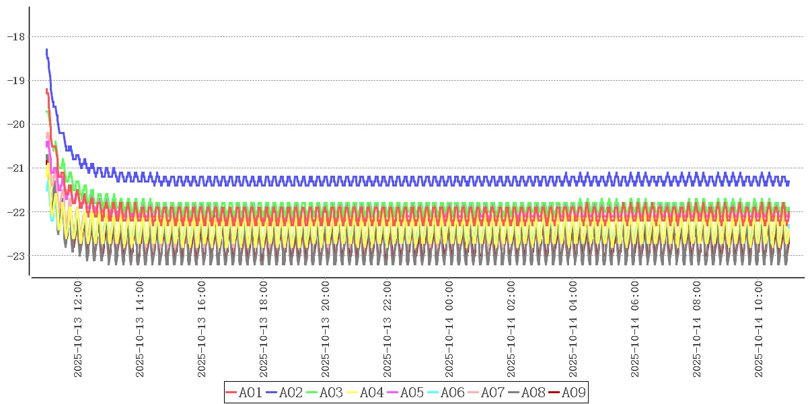Select the 2025-10-14 08:00 time label

click(697, 329)
